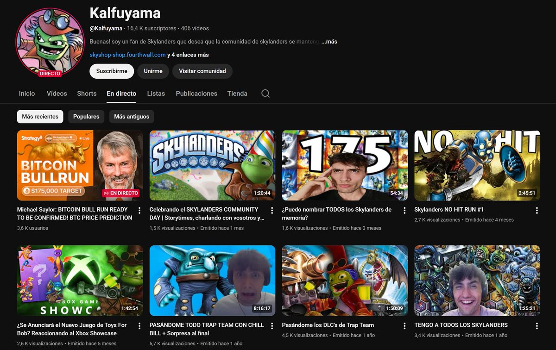Open the Shorts tab

[x=87, y=94]
